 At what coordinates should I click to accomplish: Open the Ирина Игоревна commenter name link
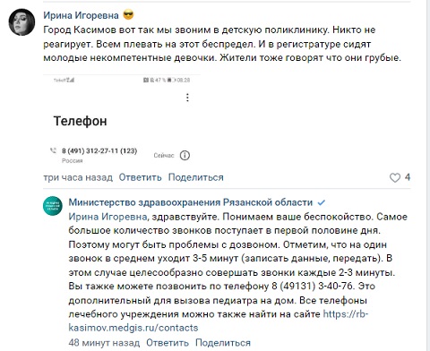click(x=81, y=15)
